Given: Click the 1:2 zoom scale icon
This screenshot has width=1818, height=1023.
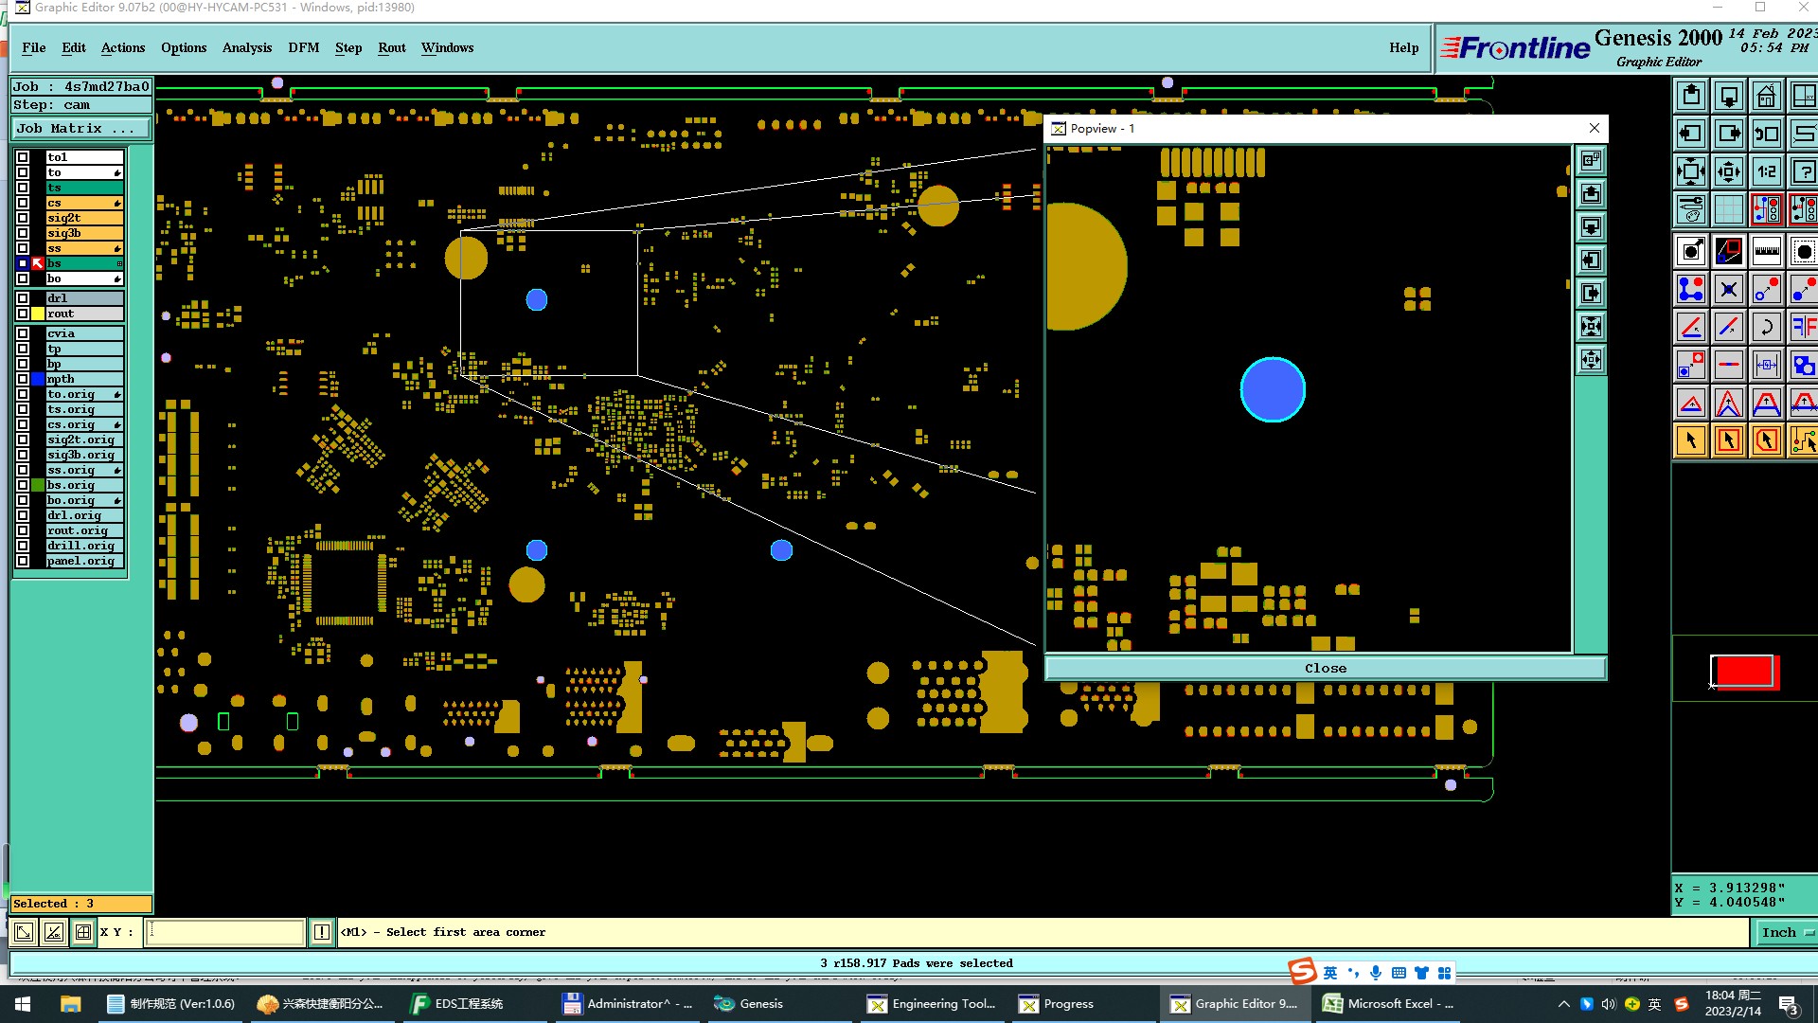Looking at the screenshot, I should click(x=1766, y=172).
